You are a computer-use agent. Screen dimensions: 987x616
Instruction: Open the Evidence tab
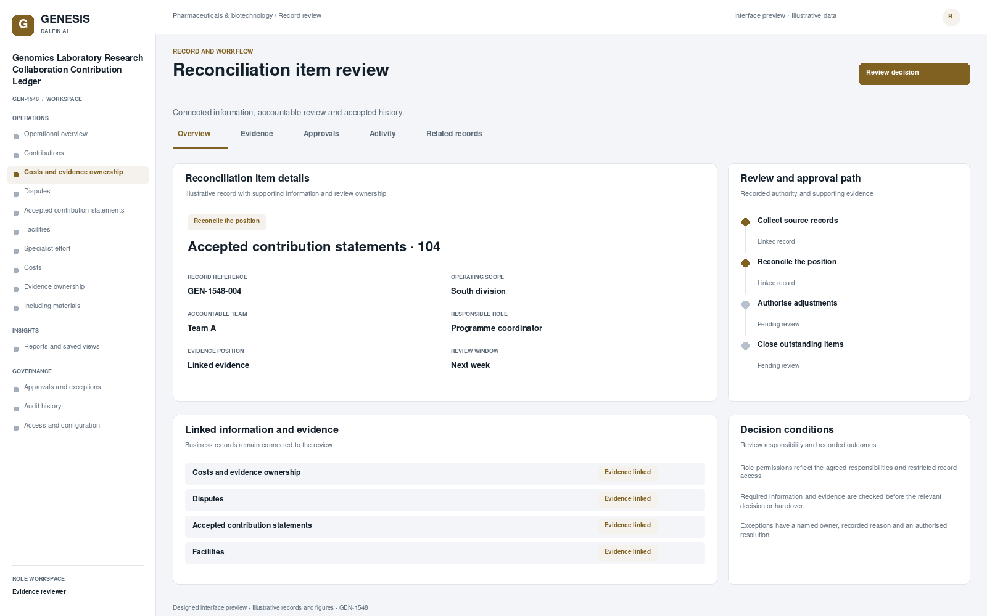coord(257,134)
